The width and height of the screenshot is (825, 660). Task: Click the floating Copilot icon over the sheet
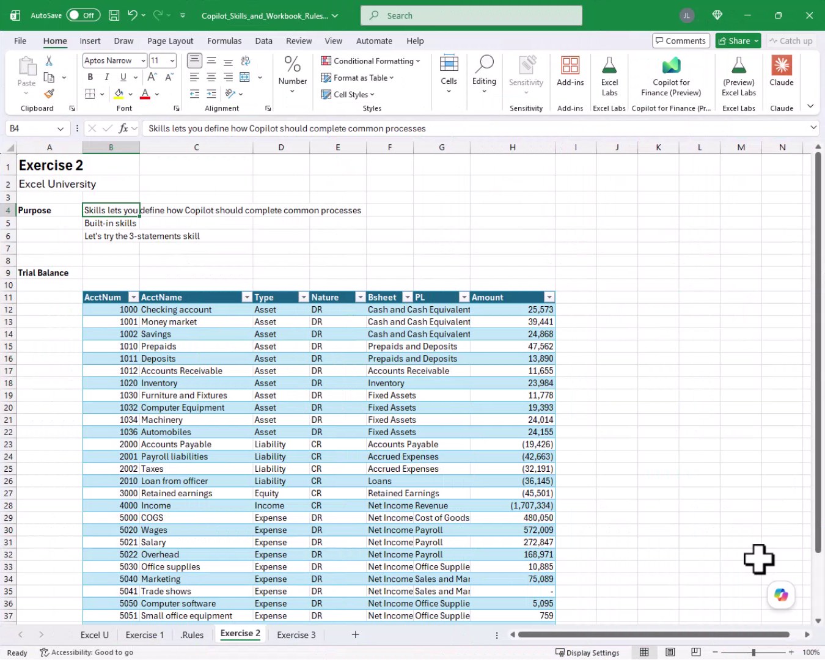pyautogui.click(x=781, y=595)
